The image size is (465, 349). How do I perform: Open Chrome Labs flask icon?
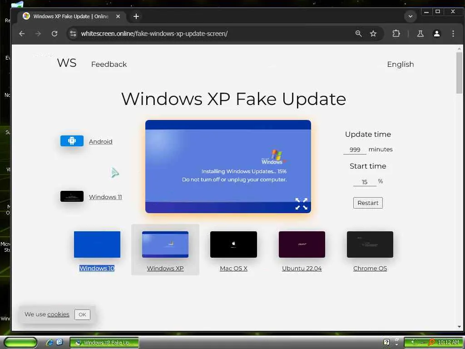tap(420, 34)
